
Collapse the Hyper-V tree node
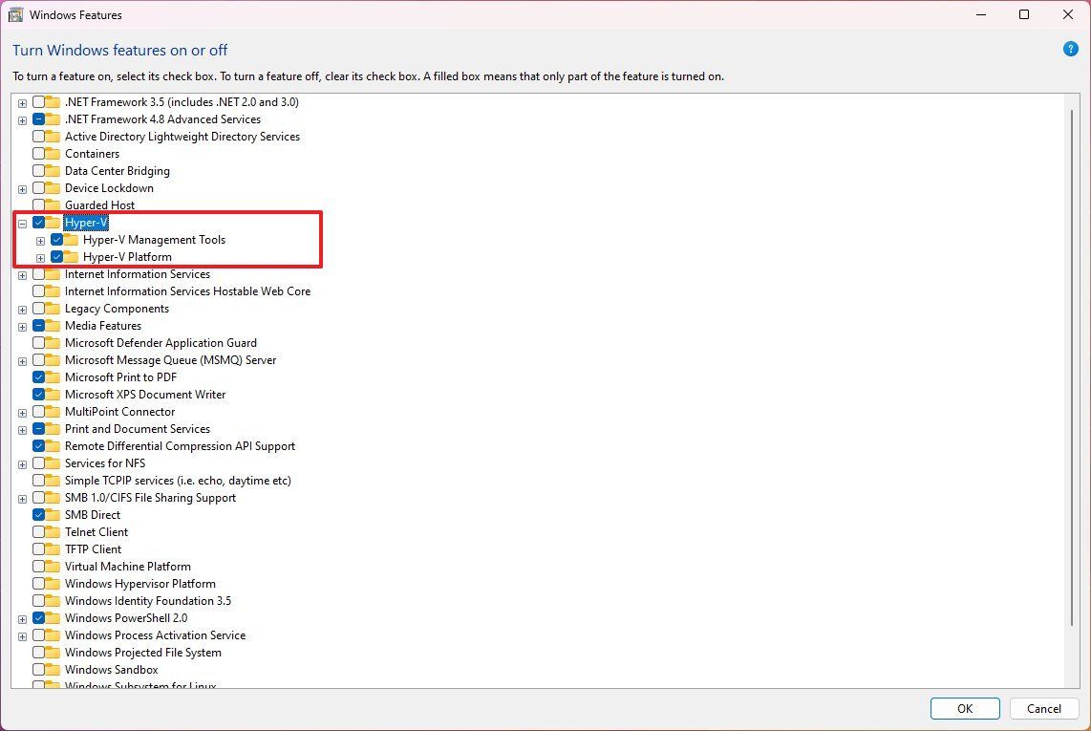tap(22, 224)
